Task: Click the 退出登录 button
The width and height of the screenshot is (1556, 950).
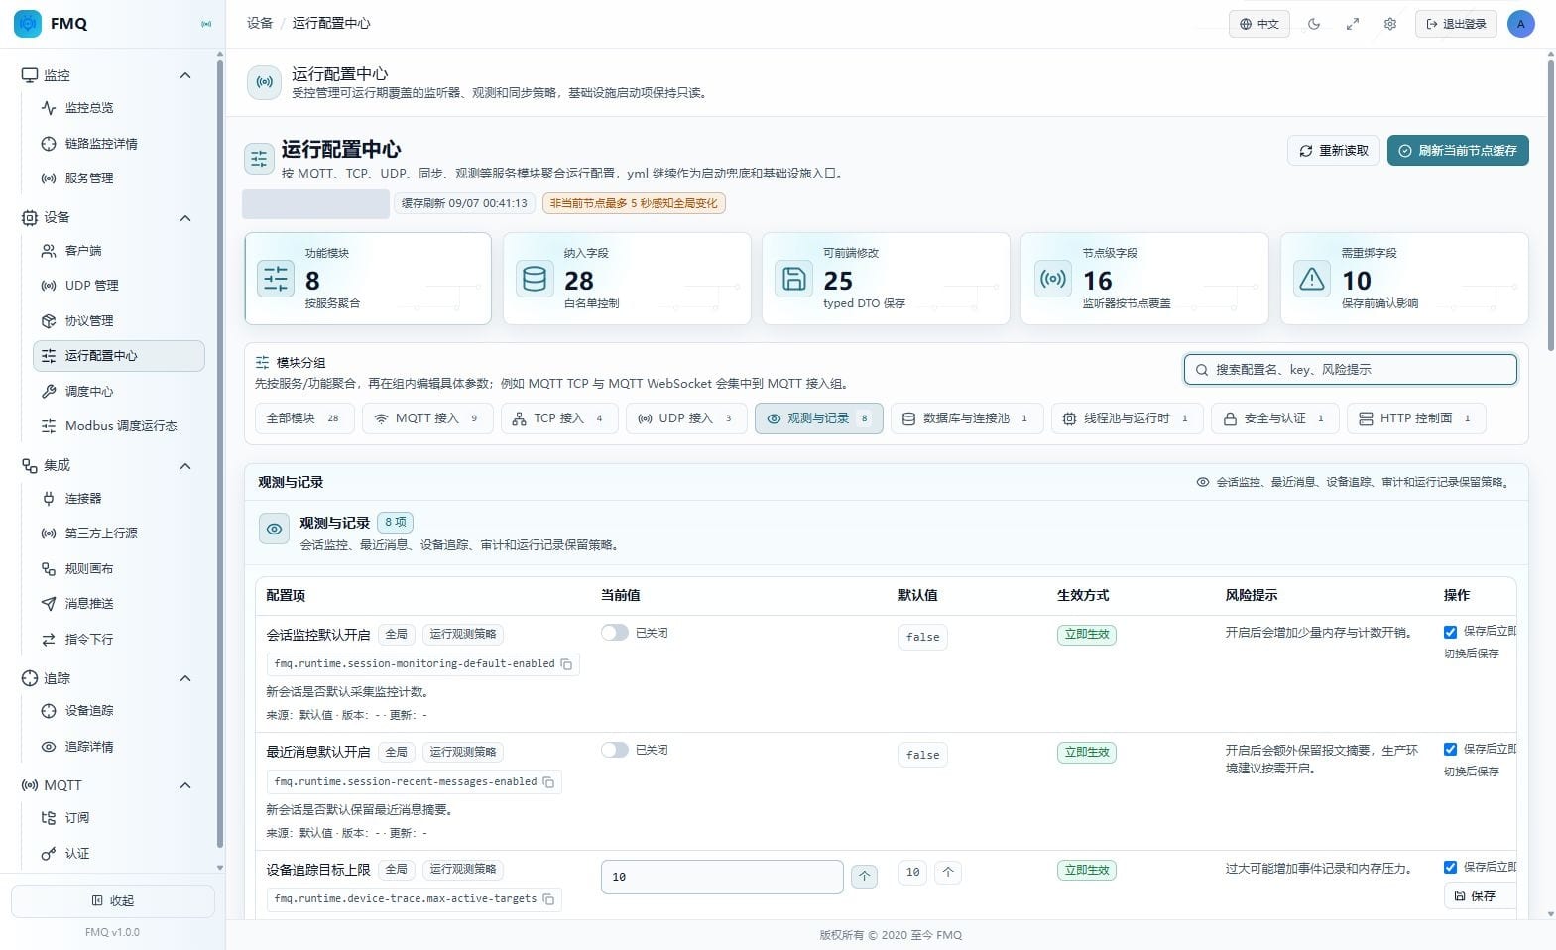Action: pos(1456,24)
